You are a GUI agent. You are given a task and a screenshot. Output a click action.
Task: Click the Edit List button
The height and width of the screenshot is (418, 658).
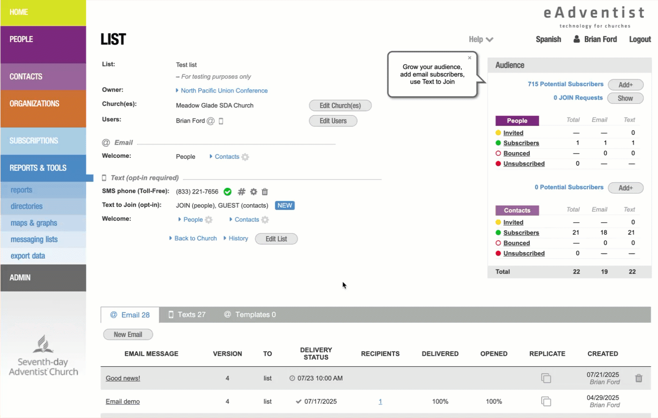[x=276, y=239]
